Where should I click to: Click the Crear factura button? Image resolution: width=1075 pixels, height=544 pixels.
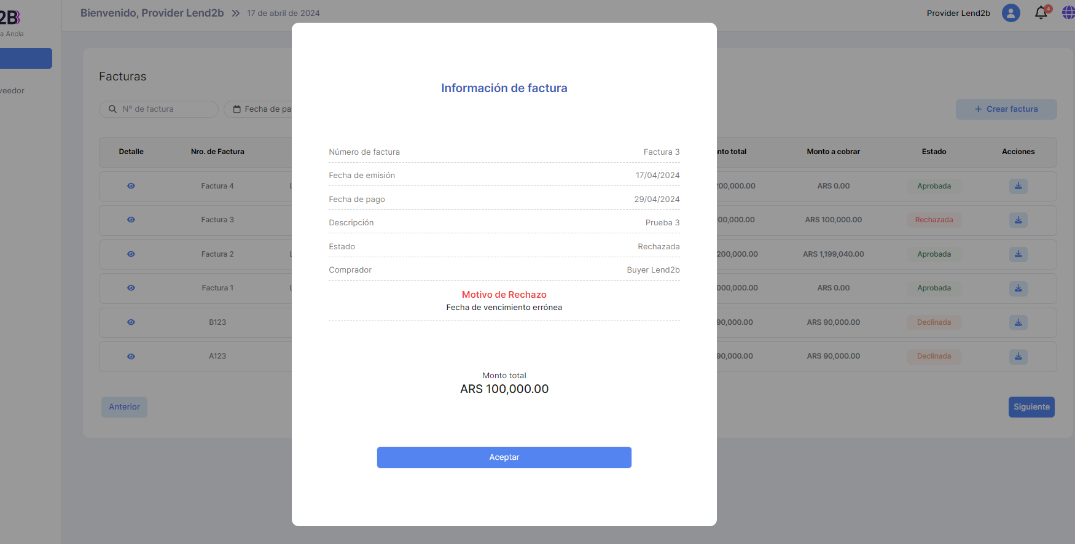tap(1006, 109)
